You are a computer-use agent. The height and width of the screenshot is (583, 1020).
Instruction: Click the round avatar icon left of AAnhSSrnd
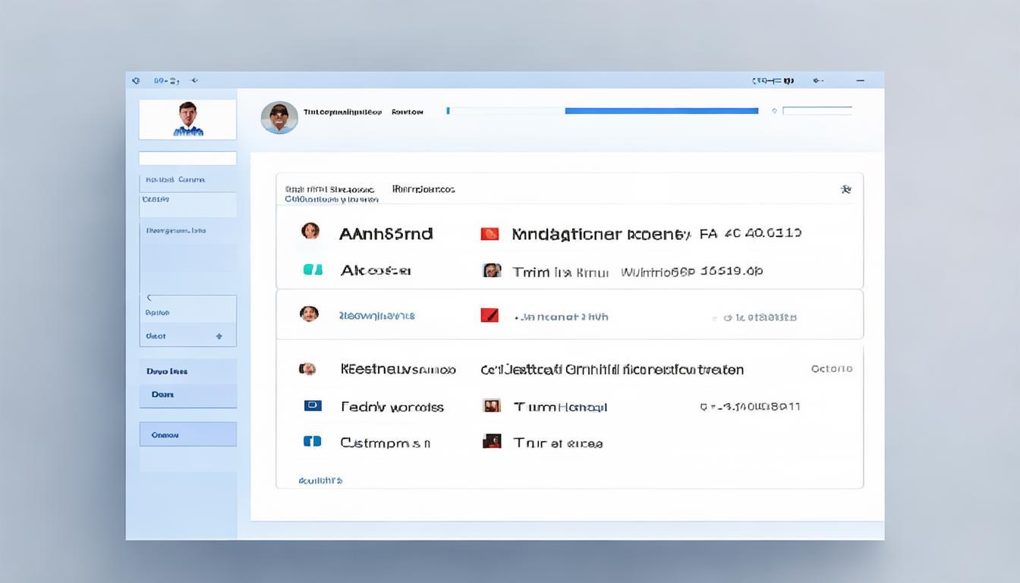(310, 232)
